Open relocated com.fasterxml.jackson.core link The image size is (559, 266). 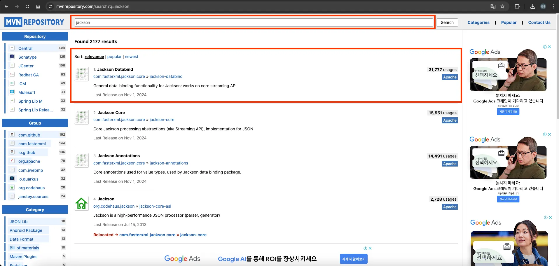click(x=147, y=235)
